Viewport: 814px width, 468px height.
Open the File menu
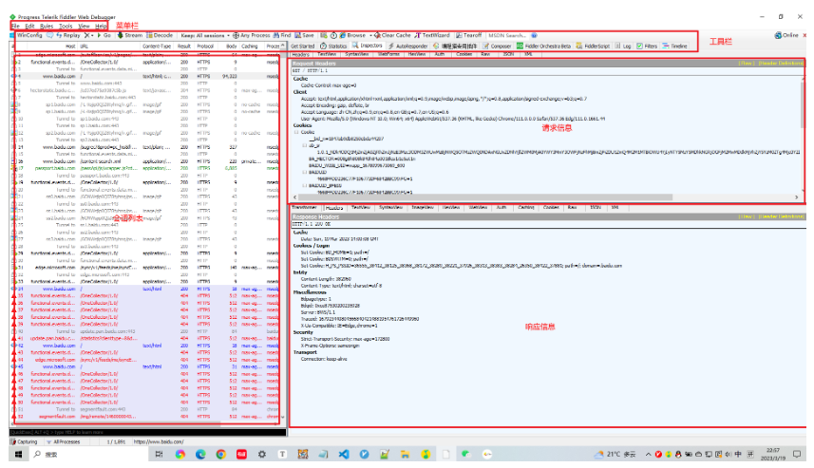point(15,26)
